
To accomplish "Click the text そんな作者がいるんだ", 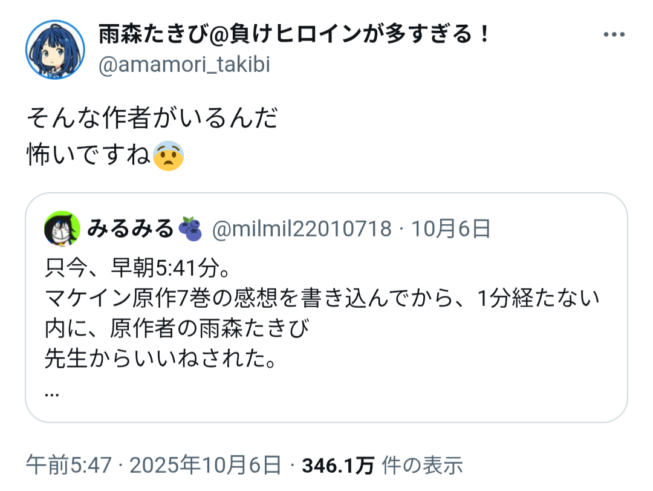I will pyautogui.click(x=152, y=118).
